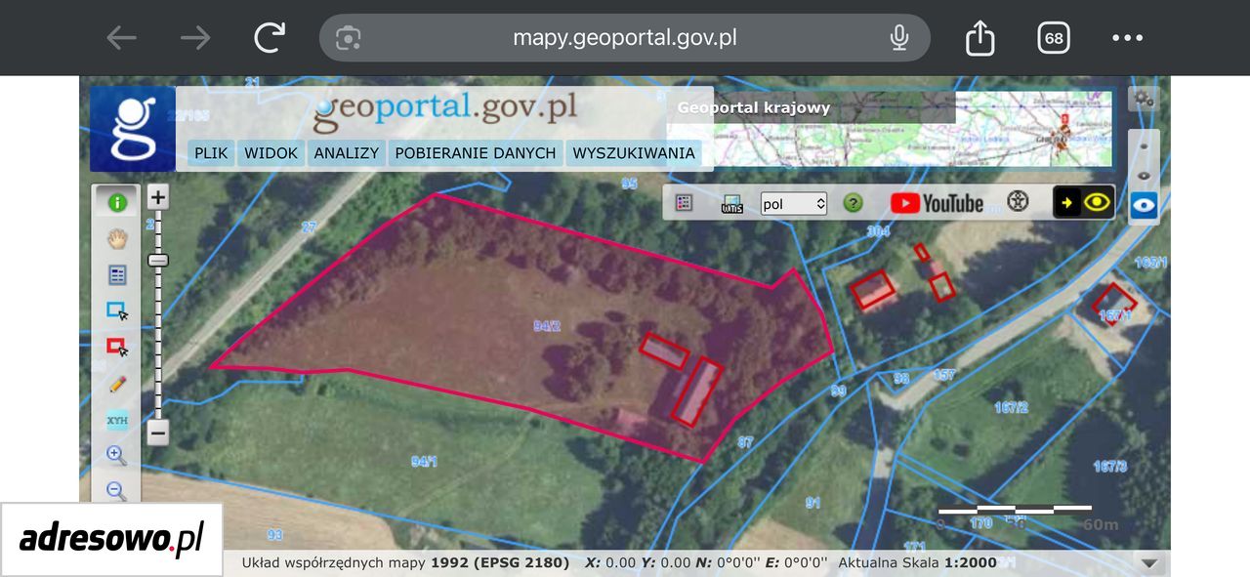The height and width of the screenshot is (577, 1250).
Task: Expand the status bar dropdown arrow
Action: pyautogui.click(x=1149, y=563)
